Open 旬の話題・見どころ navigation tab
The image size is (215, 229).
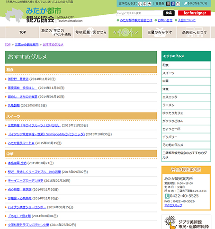coord(91,32)
